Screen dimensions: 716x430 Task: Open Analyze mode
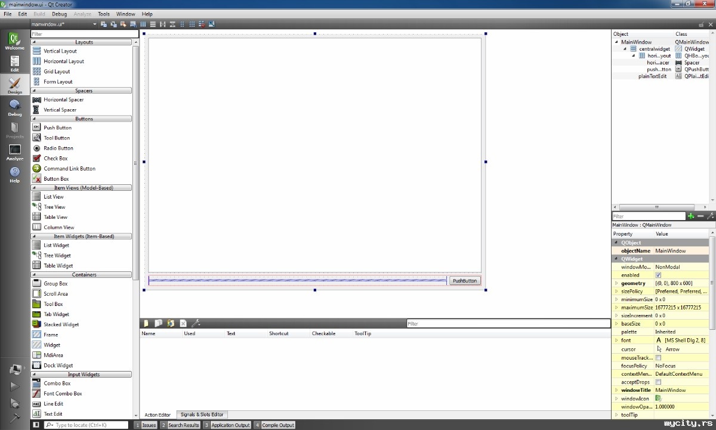15,152
